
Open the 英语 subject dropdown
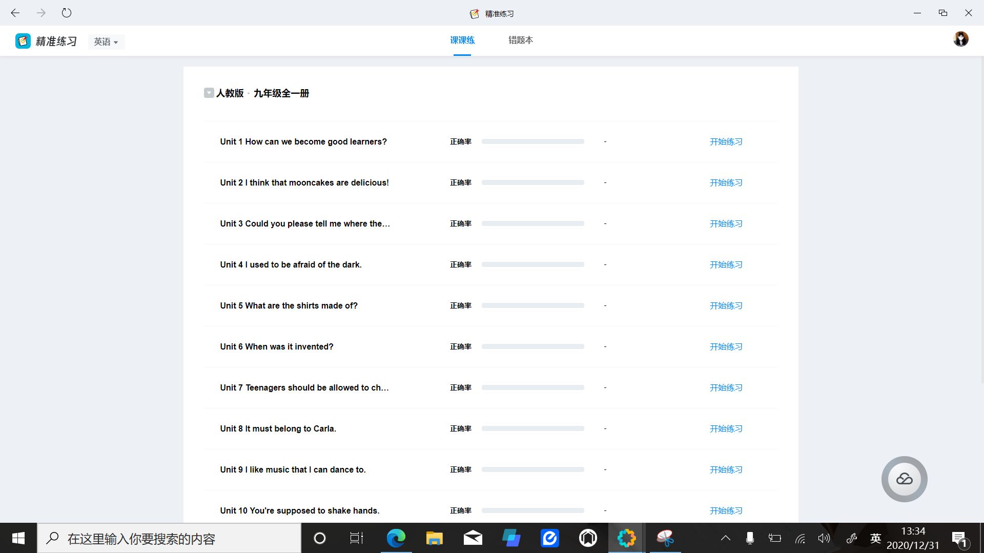pyautogui.click(x=106, y=42)
